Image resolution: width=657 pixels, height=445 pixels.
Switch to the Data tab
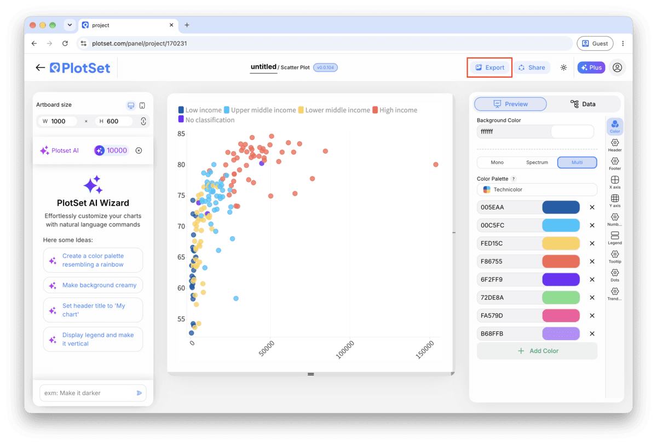point(583,104)
